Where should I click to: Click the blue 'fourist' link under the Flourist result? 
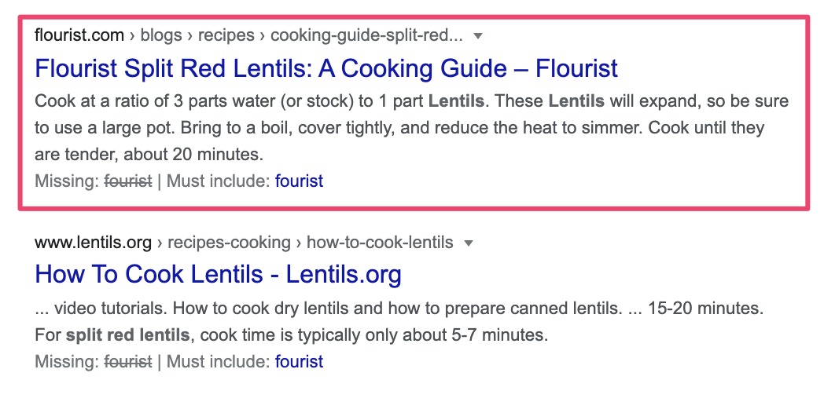point(299,181)
